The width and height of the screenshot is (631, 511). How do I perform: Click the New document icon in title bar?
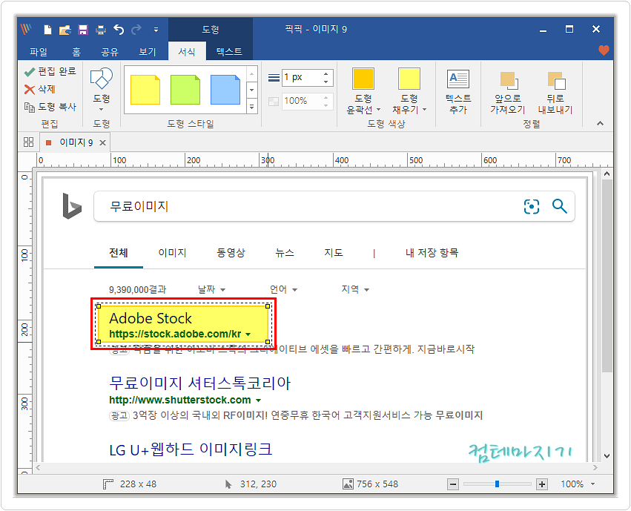pyautogui.click(x=48, y=30)
